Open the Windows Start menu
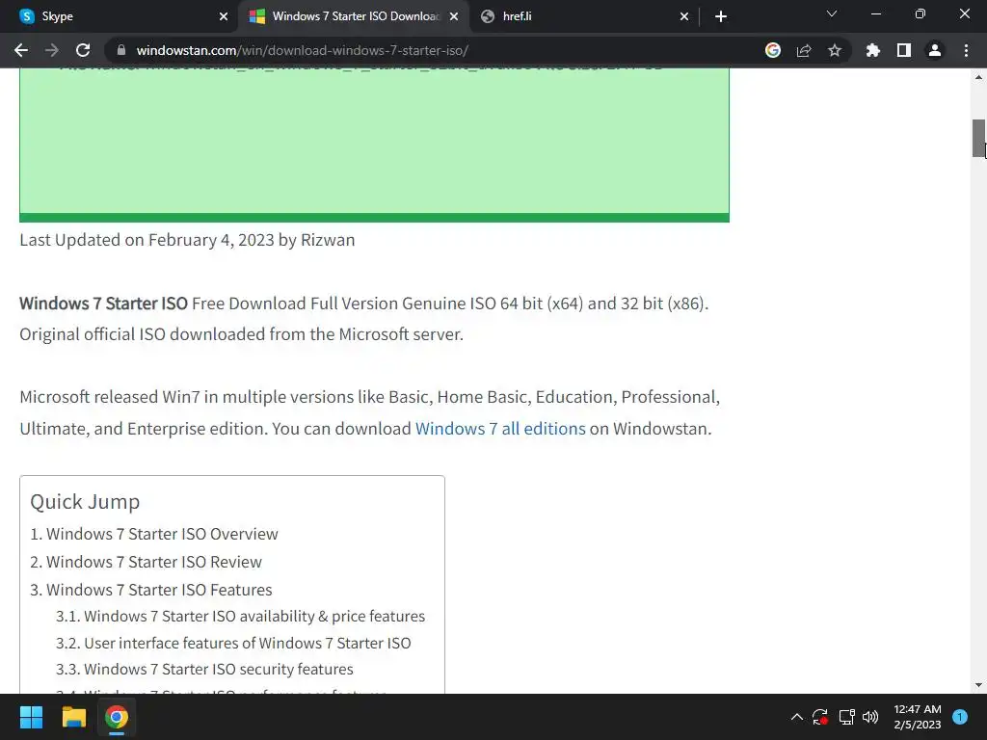The image size is (987, 740). [x=31, y=717]
